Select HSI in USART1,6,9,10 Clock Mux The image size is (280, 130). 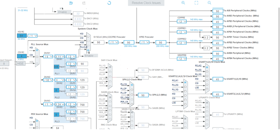point(207,80)
